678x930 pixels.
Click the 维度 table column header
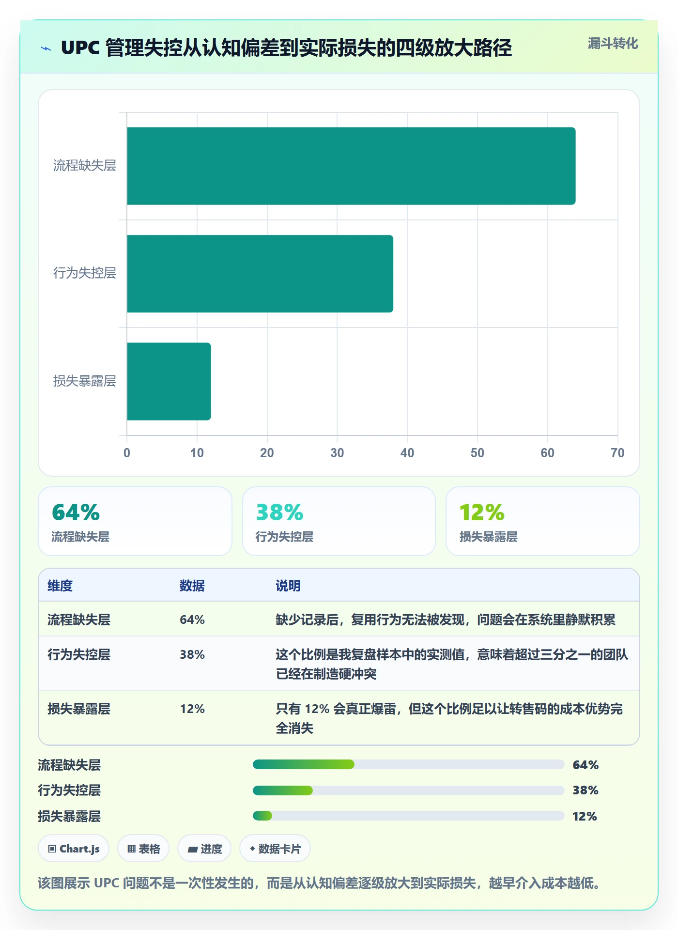tap(60, 586)
